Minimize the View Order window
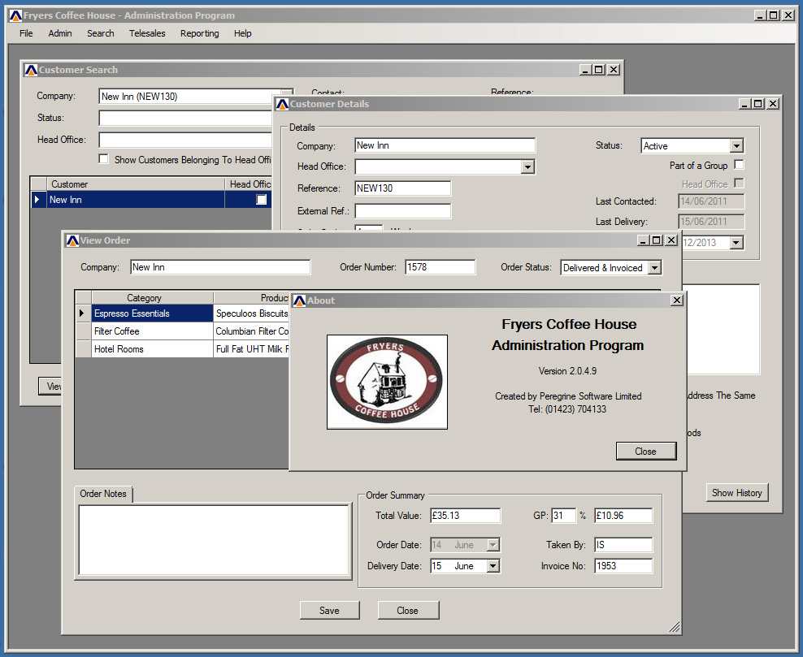 [643, 240]
